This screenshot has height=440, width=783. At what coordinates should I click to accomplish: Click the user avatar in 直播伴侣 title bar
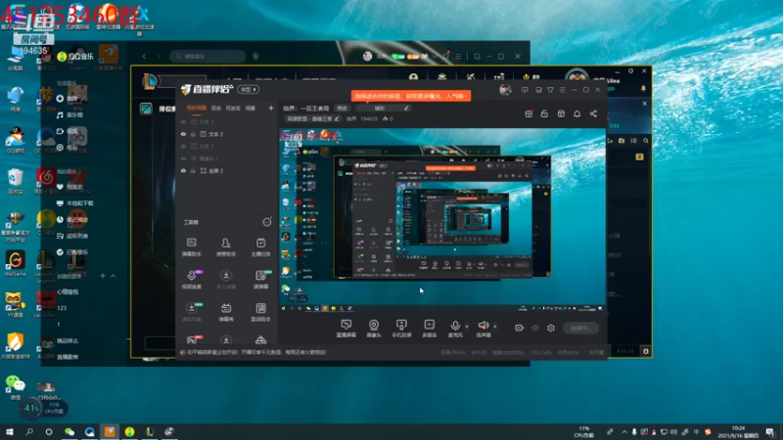505,90
